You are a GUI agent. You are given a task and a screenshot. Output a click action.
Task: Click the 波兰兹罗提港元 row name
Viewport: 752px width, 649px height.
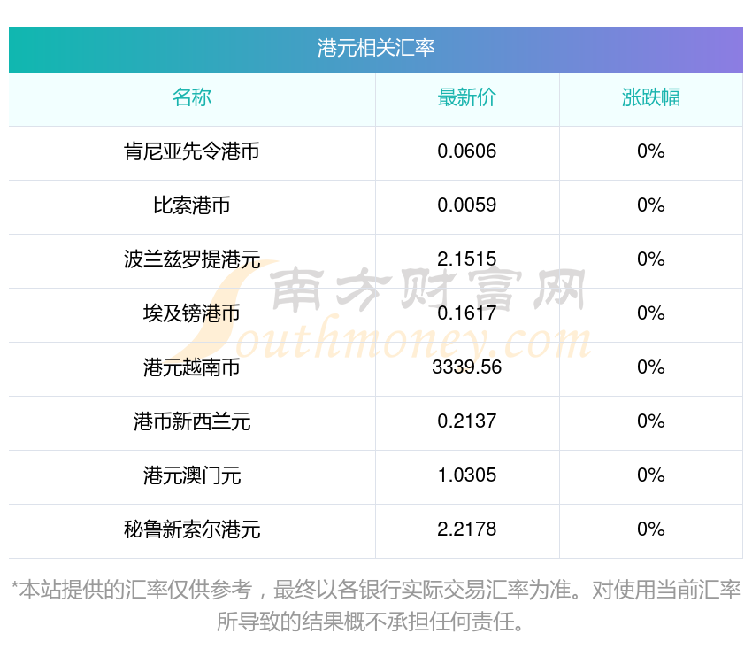pyautogui.click(x=192, y=259)
